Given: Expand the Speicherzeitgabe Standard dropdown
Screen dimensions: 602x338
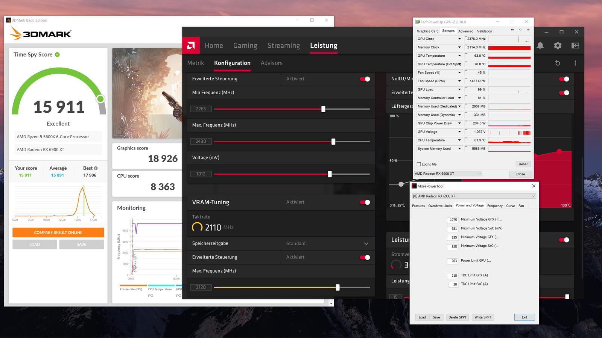Looking at the screenshot, I should [x=328, y=243].
